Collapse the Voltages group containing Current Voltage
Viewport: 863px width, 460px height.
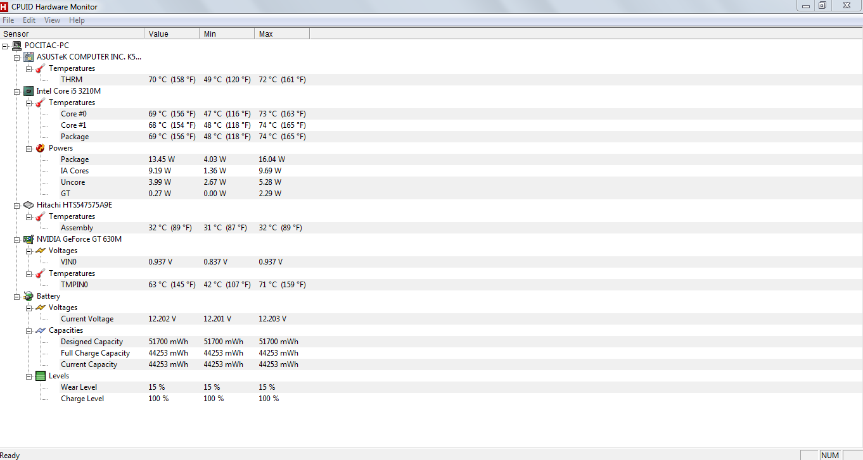pyautogui.click(x=29, y=308)
